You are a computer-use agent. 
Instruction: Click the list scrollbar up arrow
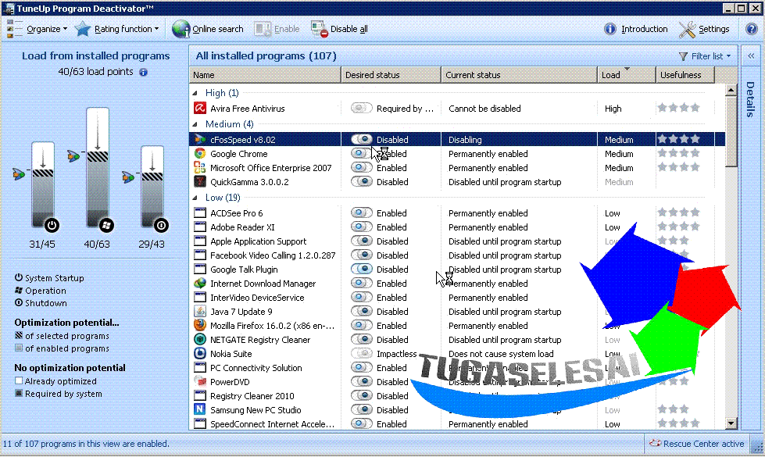coord(731,91)
